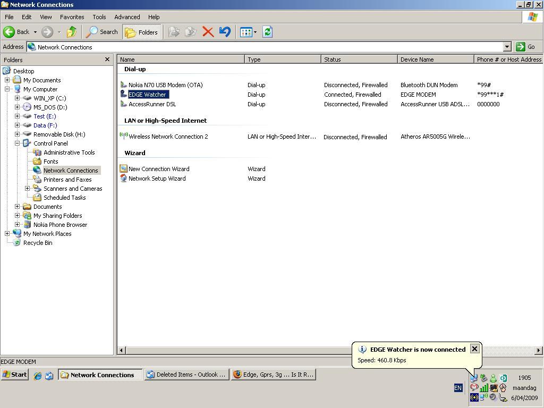Open the Forward button history dropdown arrow
544x408 pixels.
pyautogui.click(x=59, y=32)
